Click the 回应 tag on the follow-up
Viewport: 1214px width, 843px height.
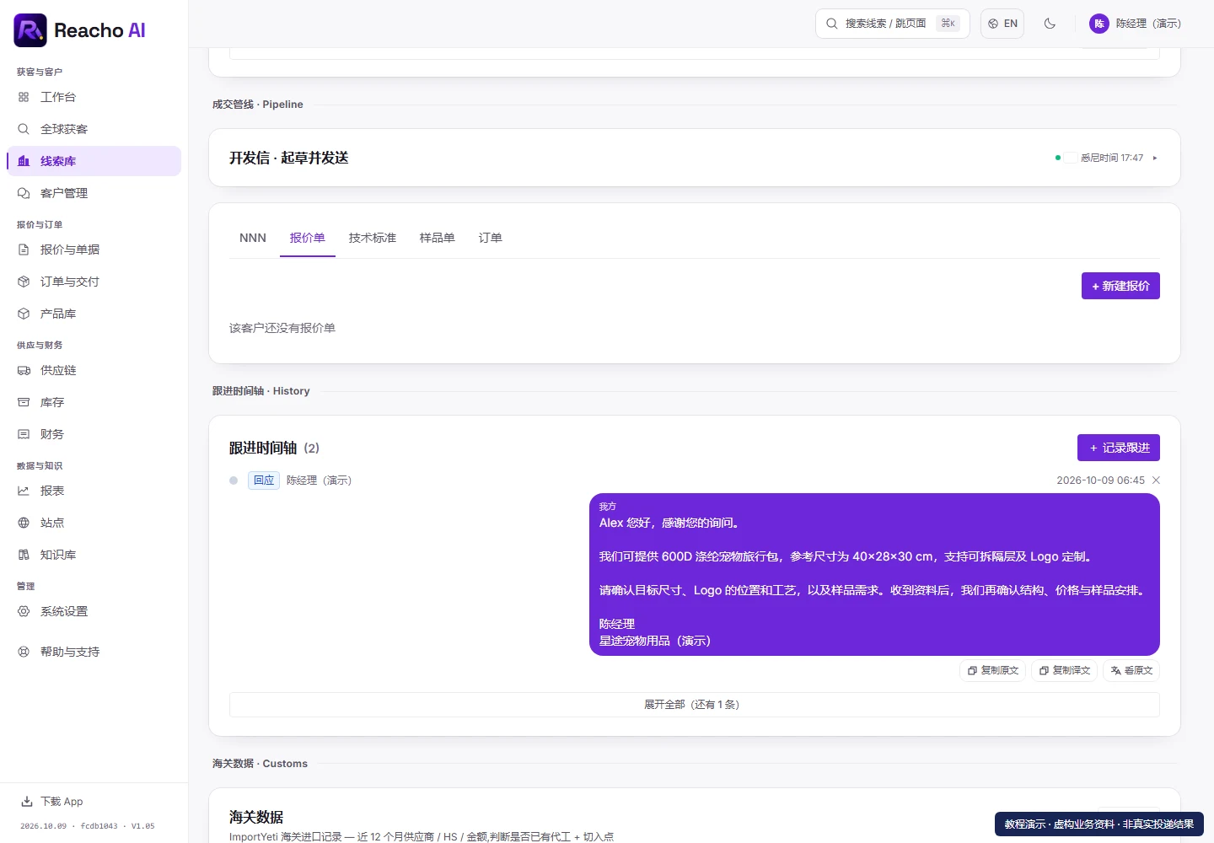point(264,481)
